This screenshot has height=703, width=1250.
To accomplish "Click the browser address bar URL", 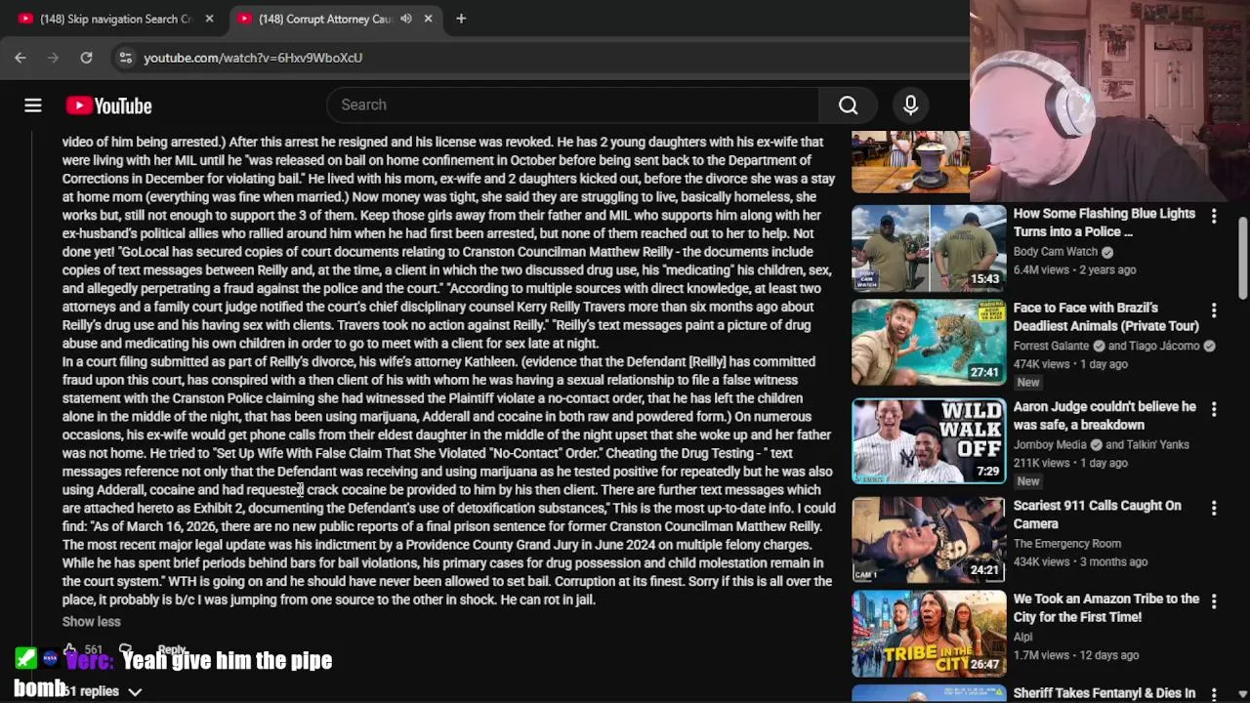I will pos(253,58).
